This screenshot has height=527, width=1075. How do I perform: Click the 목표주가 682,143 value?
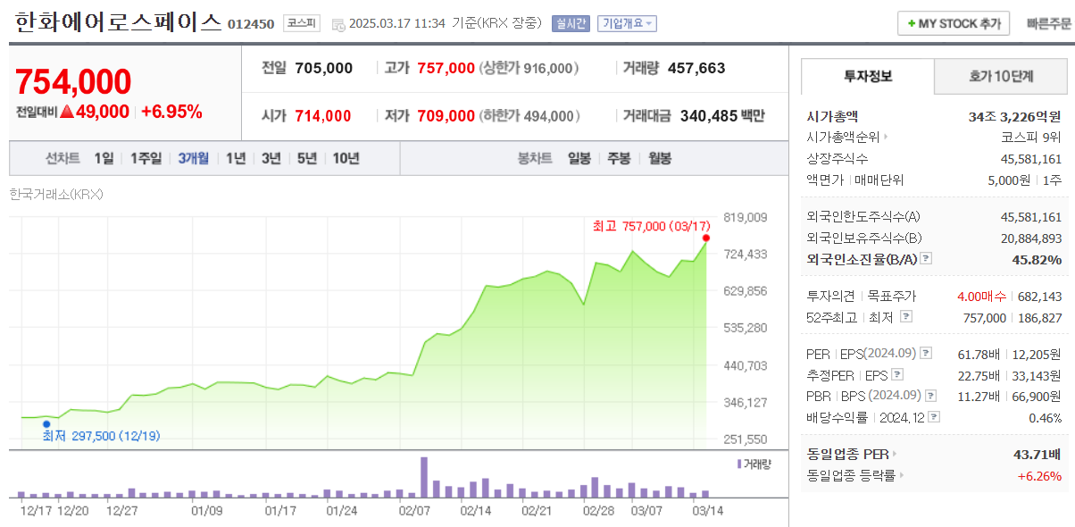tap(1039, 296)
